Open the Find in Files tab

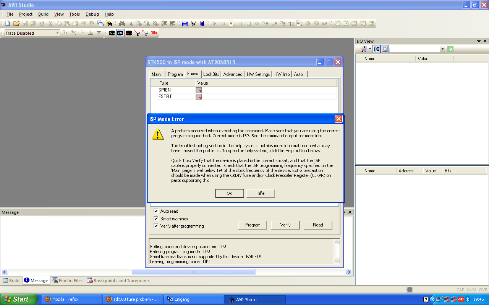67,281
